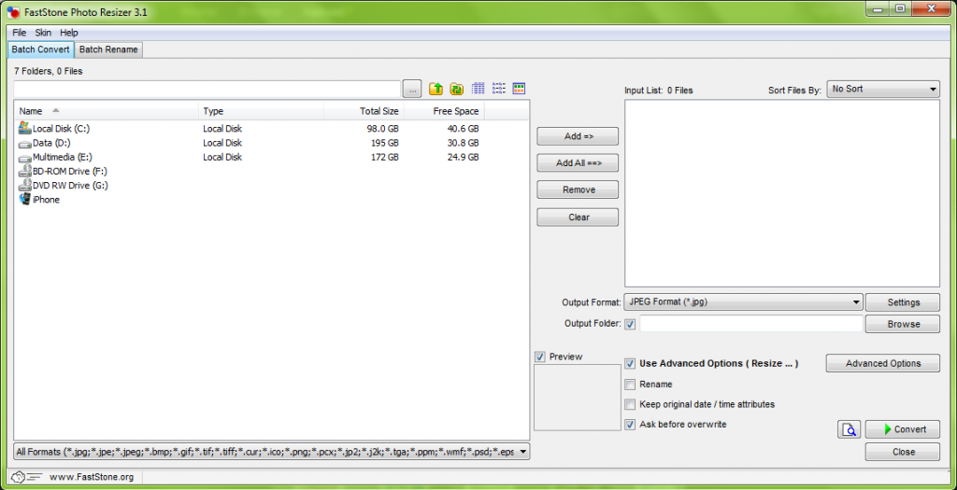
Task: Click the iPhone device icon
Action: coord(25,200)
